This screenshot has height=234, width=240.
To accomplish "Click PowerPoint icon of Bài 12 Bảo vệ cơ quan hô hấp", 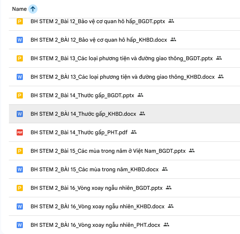I will [20, 21].
